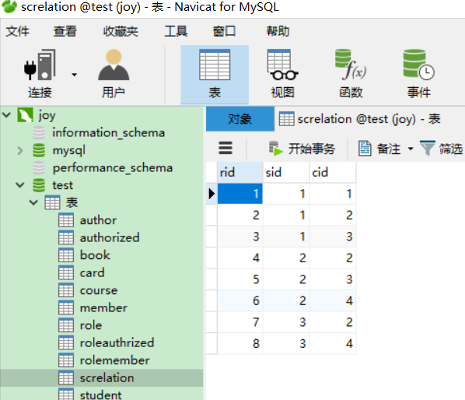Screen dimensions: 465x400
Task: Open the 收藏夹 menu
Action: [121, 31]
